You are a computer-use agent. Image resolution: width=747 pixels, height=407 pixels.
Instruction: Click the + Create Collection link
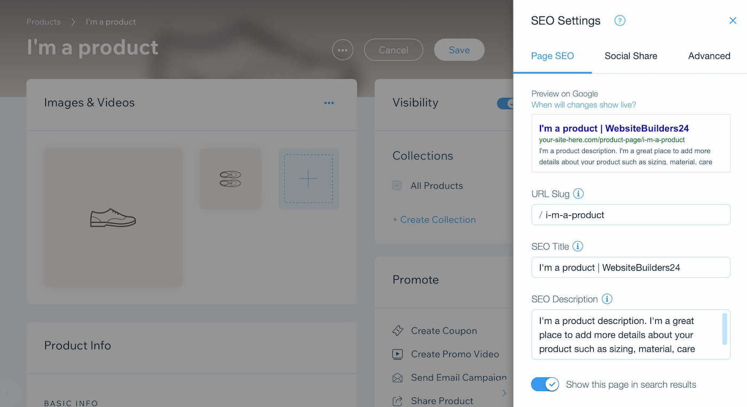(x=434, y=219)
